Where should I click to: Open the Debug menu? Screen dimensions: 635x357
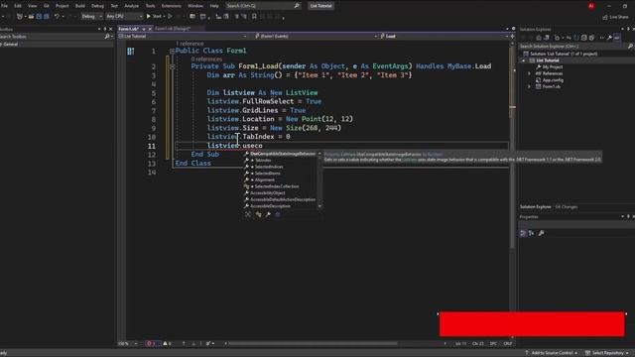97,6
